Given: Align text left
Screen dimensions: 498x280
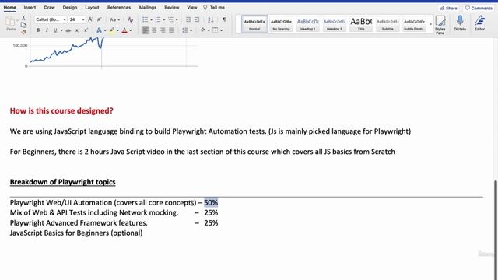Looking at the screenshot, I should point(146,30).
